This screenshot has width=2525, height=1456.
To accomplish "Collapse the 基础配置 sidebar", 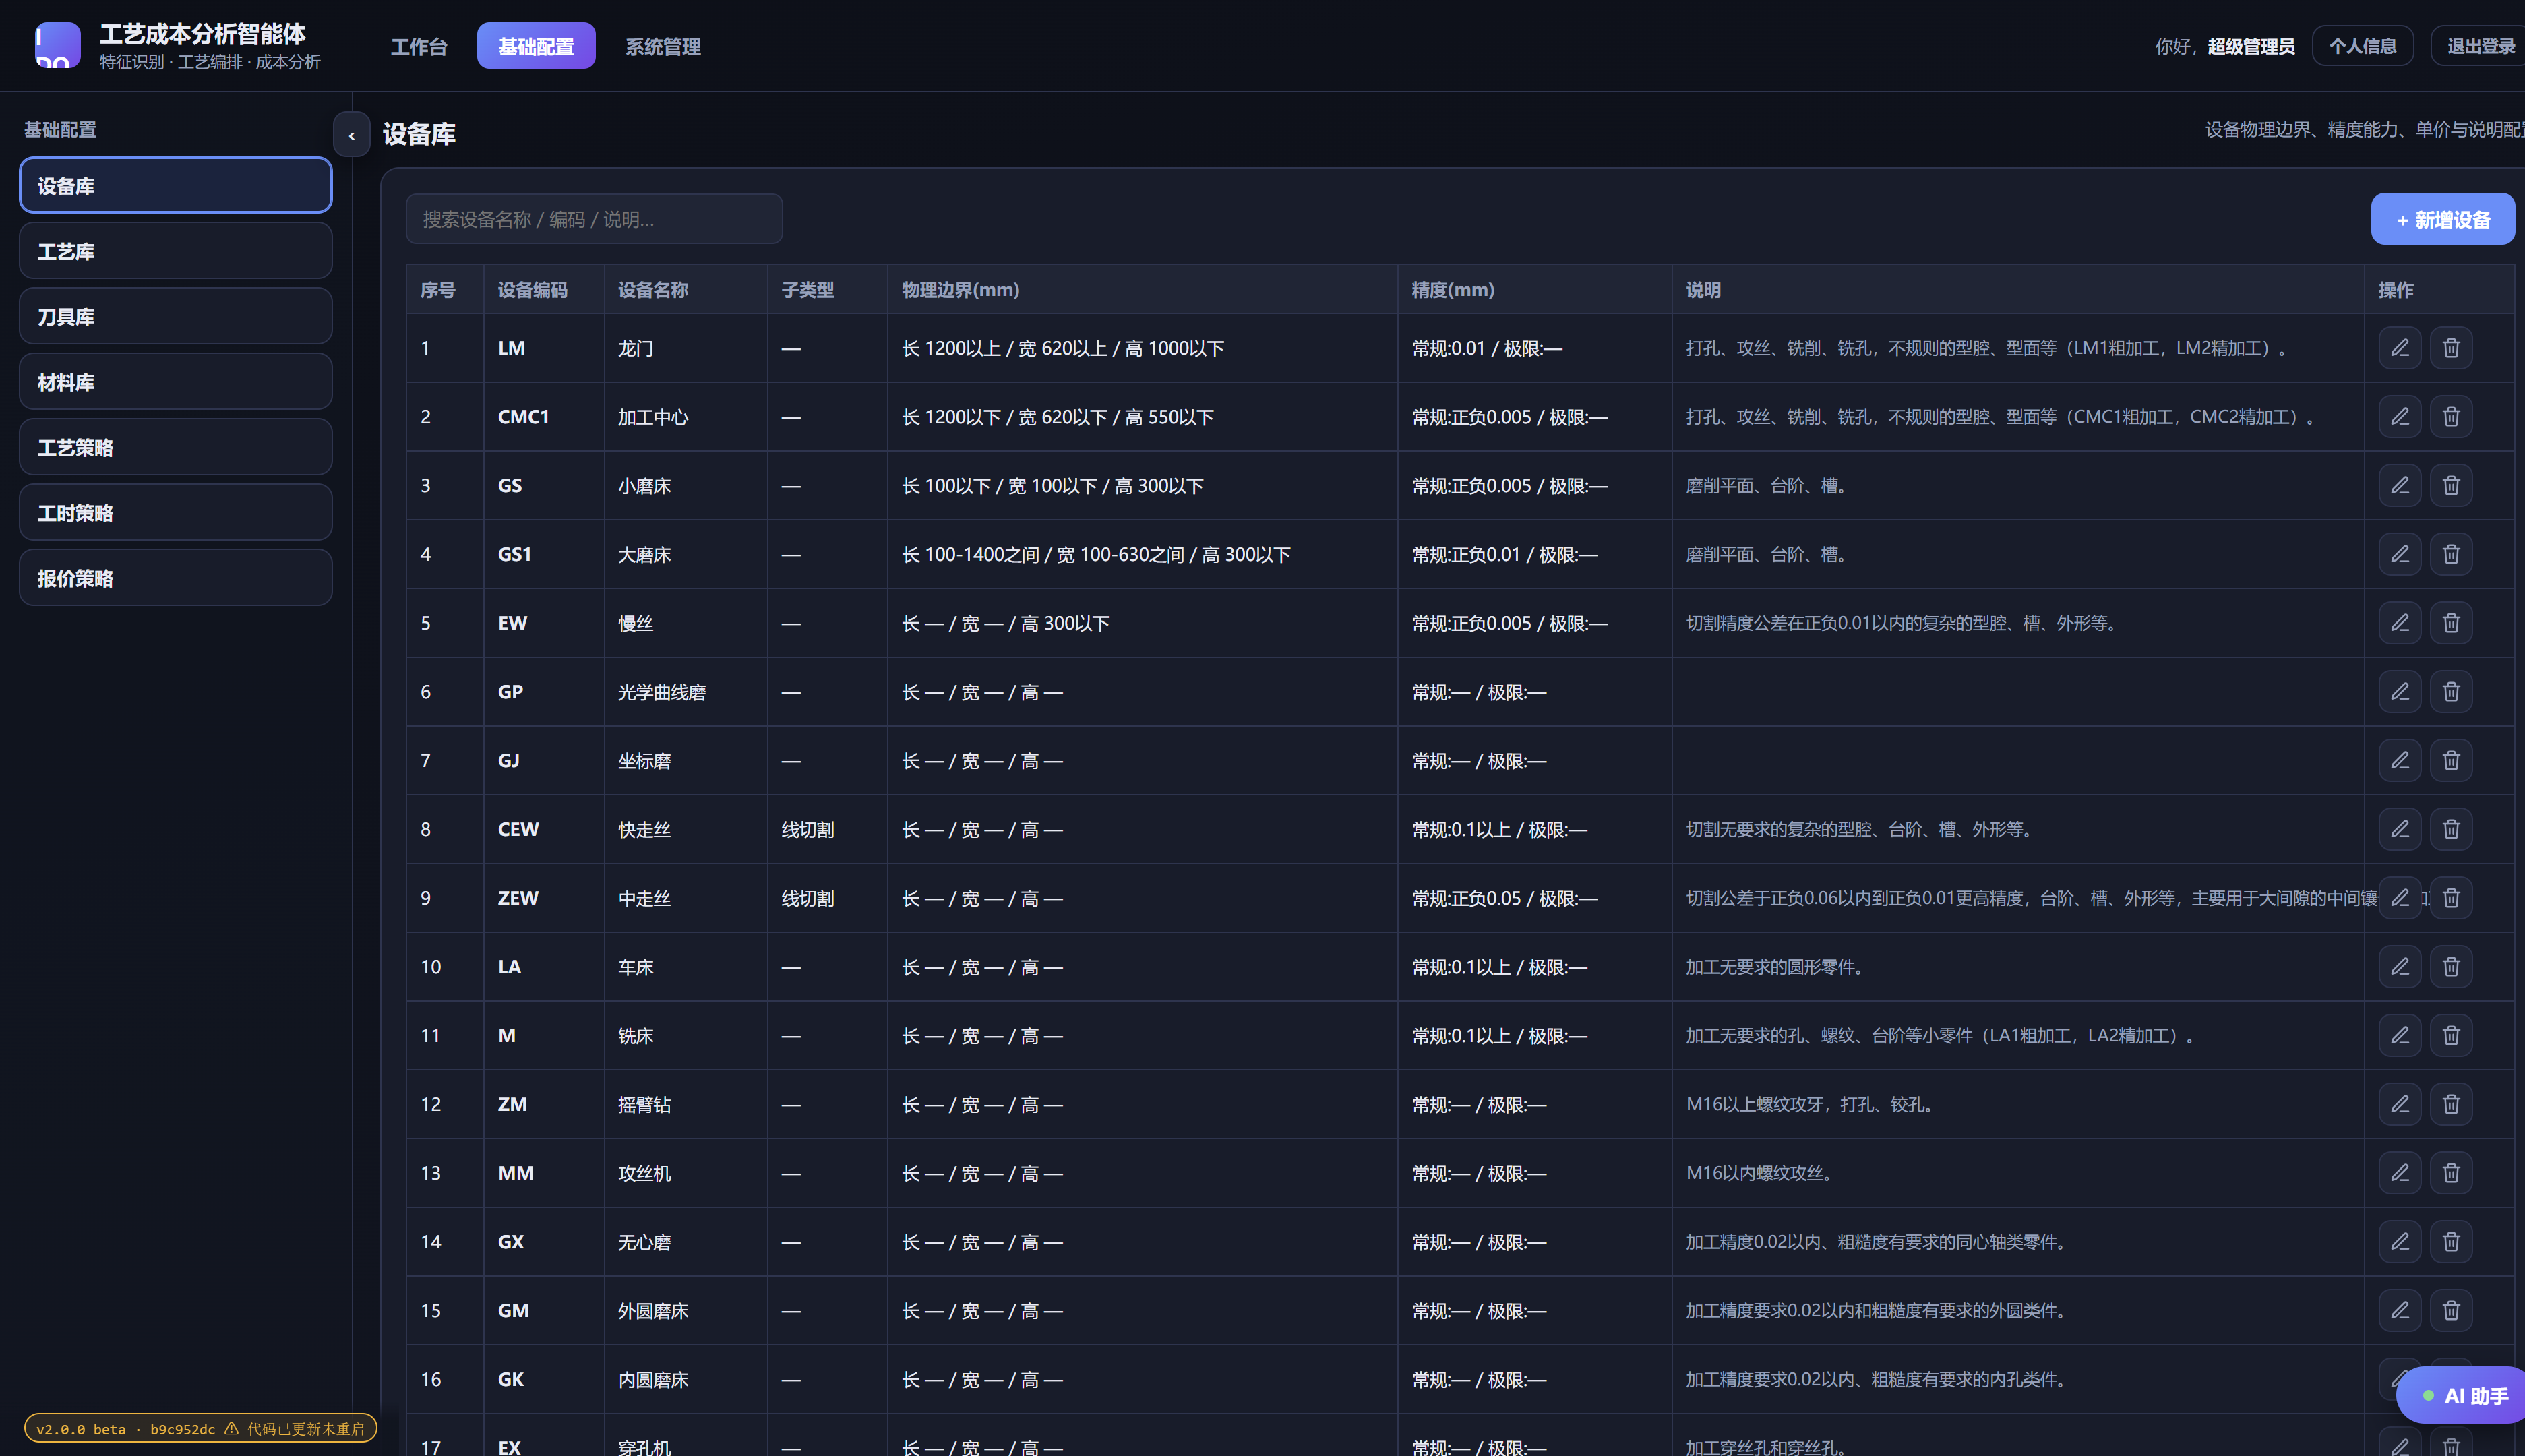I will pos(351,135).
